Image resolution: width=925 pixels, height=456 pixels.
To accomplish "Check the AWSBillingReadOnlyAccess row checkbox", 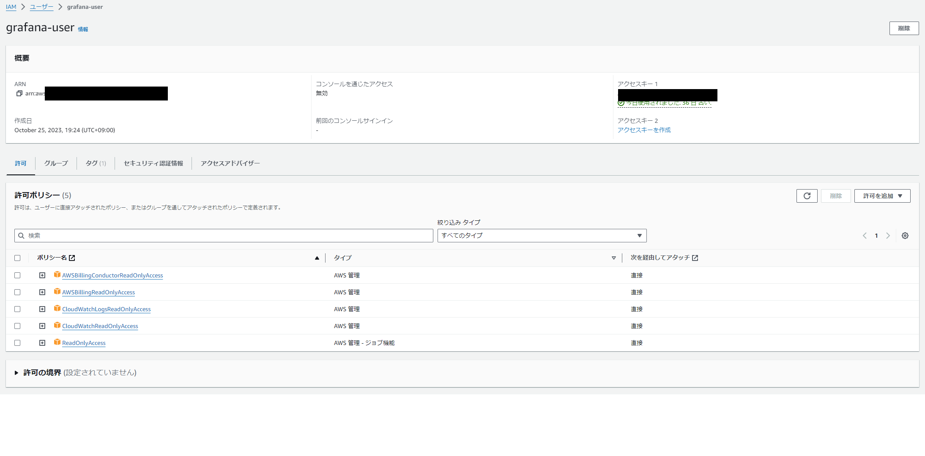I will click(x=17, y=292).
